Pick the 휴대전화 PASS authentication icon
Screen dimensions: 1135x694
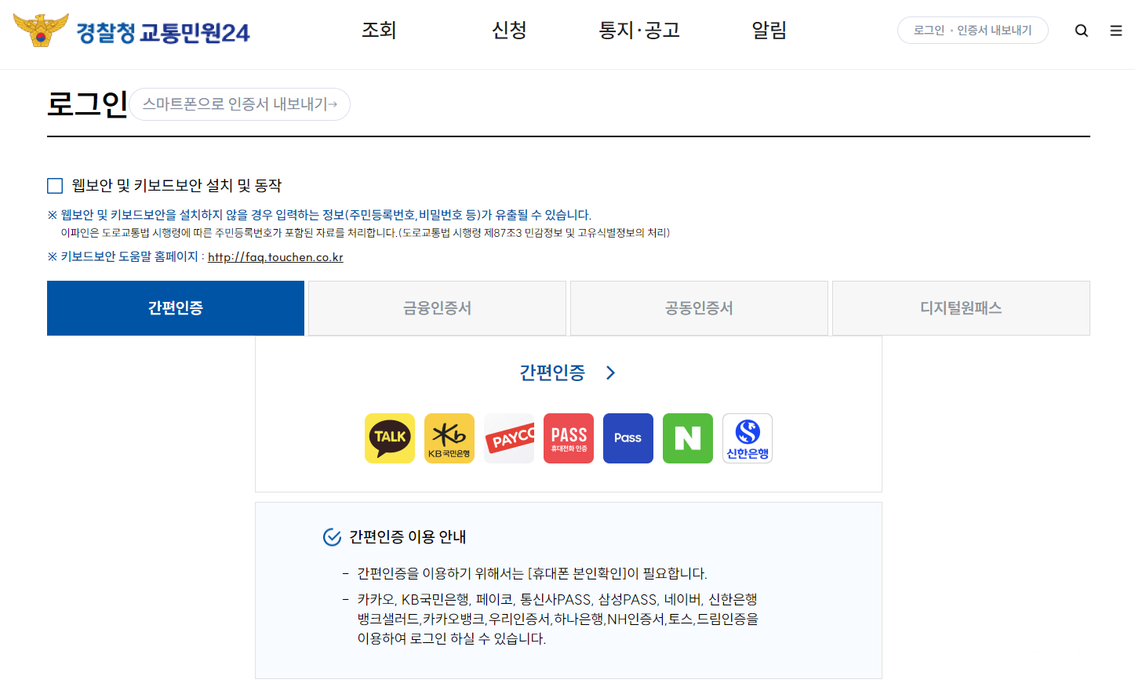(x=568, y=438)
